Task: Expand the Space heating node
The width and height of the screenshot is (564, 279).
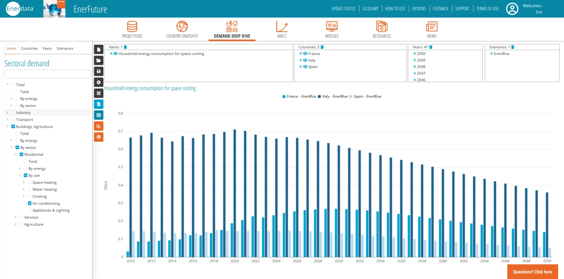Action: pyautogui.click(x=24, y=182)
